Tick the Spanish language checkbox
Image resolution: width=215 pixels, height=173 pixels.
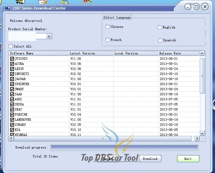click(160, 40)
